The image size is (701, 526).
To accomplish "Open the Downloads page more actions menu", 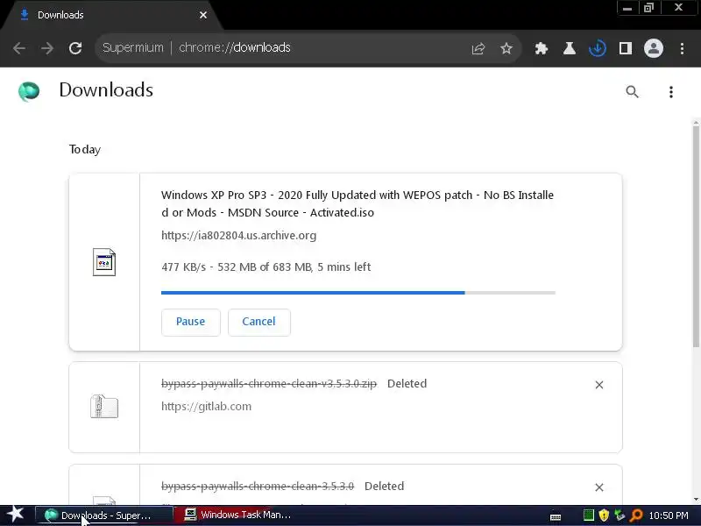I will (x=671, y=92).
